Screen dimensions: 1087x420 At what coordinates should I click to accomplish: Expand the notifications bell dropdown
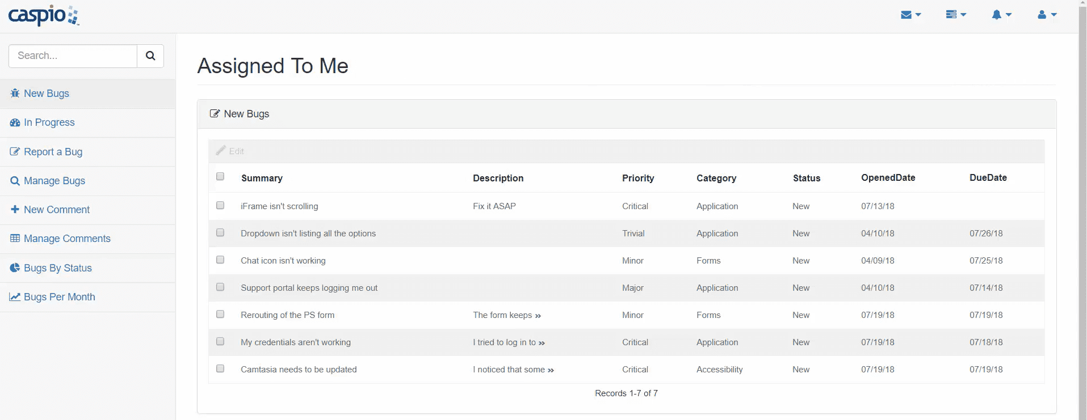[x=1001, y=15]
